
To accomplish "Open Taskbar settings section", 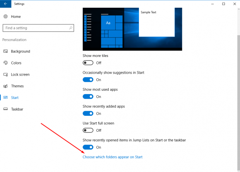I will 17,109.
